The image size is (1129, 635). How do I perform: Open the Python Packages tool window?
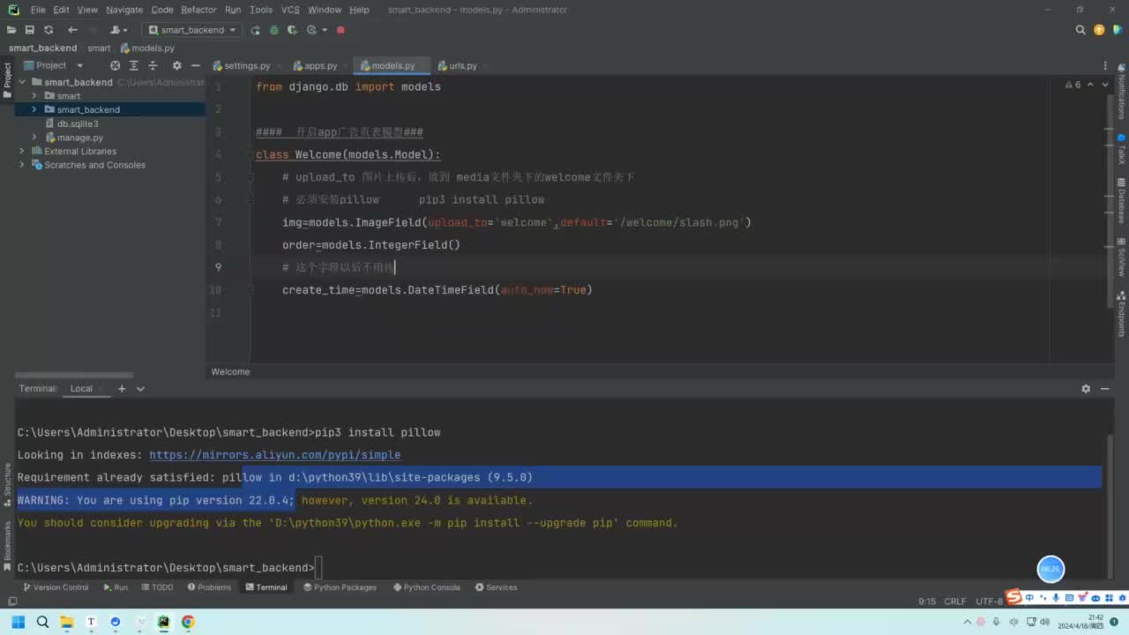coord(340,587)
